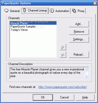Screen dimensions: 98x103
Task: Open channel Settings...
Action: click(79, 39)
